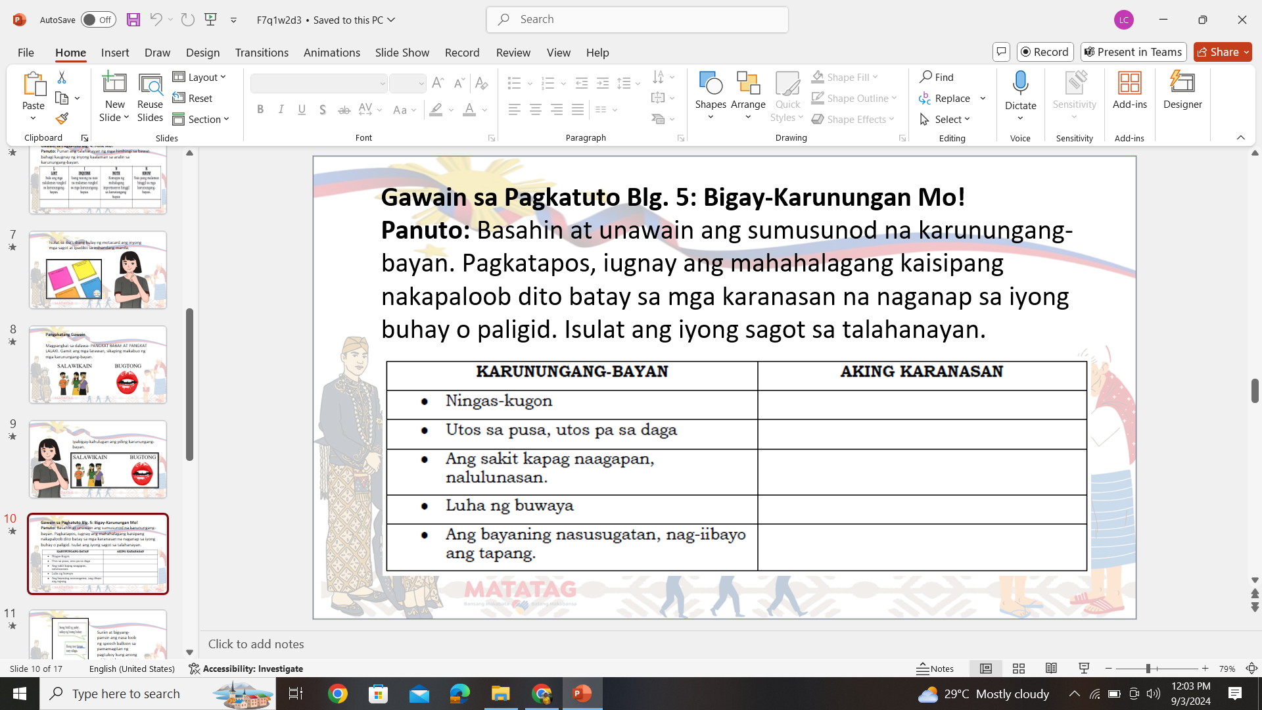The image size is (1262, 710).
Task: Switch to the Insert tab
Action: click(x=115, y=52)
